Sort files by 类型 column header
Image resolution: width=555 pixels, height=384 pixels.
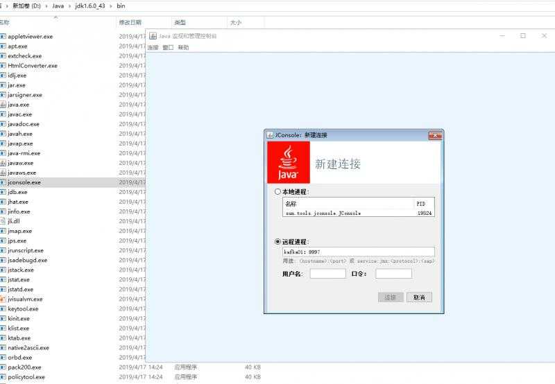point(180,22)
